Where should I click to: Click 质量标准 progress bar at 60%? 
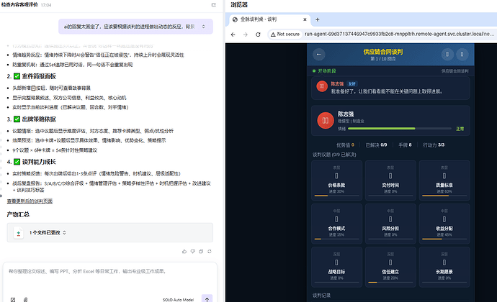click(444, 196)
